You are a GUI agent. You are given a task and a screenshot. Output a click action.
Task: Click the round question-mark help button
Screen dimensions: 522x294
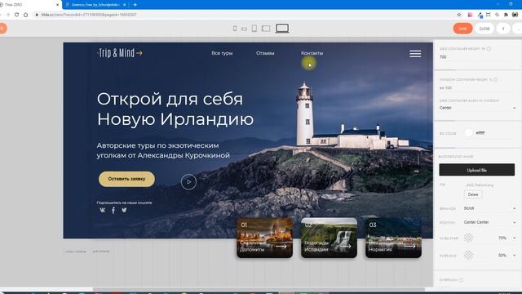point(503,29)
